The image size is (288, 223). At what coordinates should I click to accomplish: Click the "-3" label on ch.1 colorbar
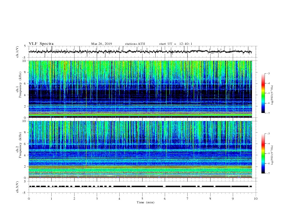click(x=268, y=73)
